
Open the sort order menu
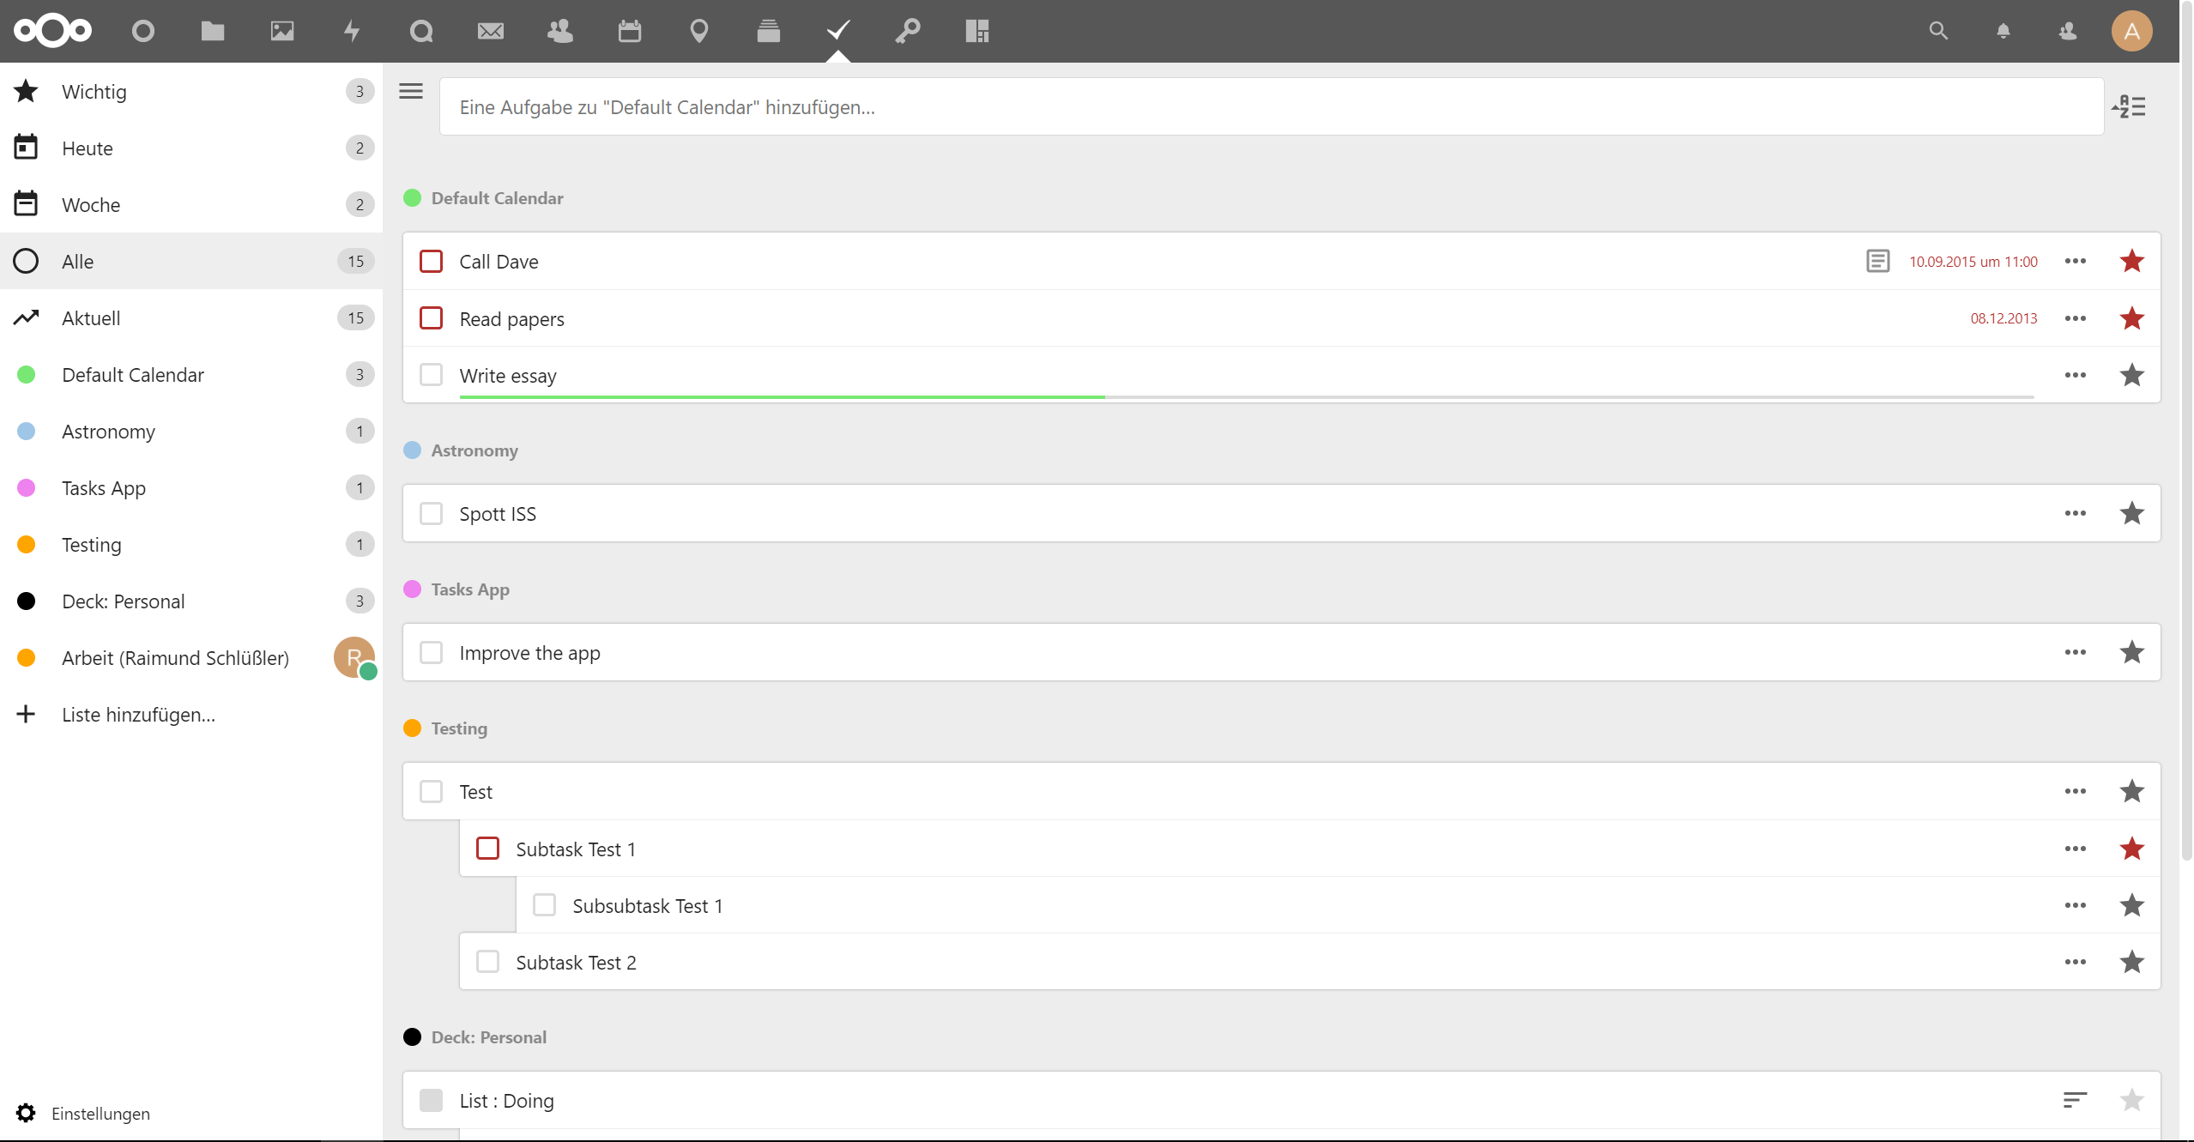coord(2130,106)
